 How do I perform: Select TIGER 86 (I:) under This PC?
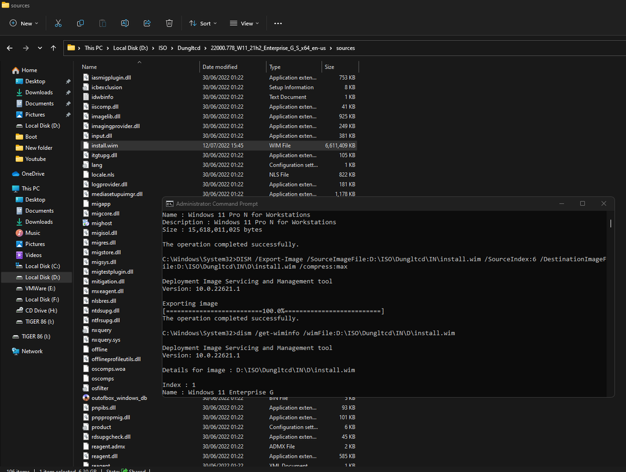coord(39,322)
